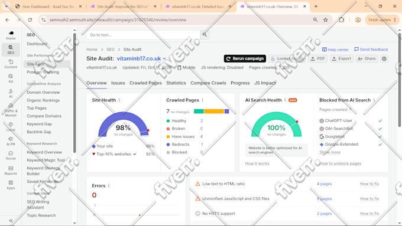Screen dimensions: 402x226
Task: Click the browser address bar URL
Action: [x=118, y=19]
